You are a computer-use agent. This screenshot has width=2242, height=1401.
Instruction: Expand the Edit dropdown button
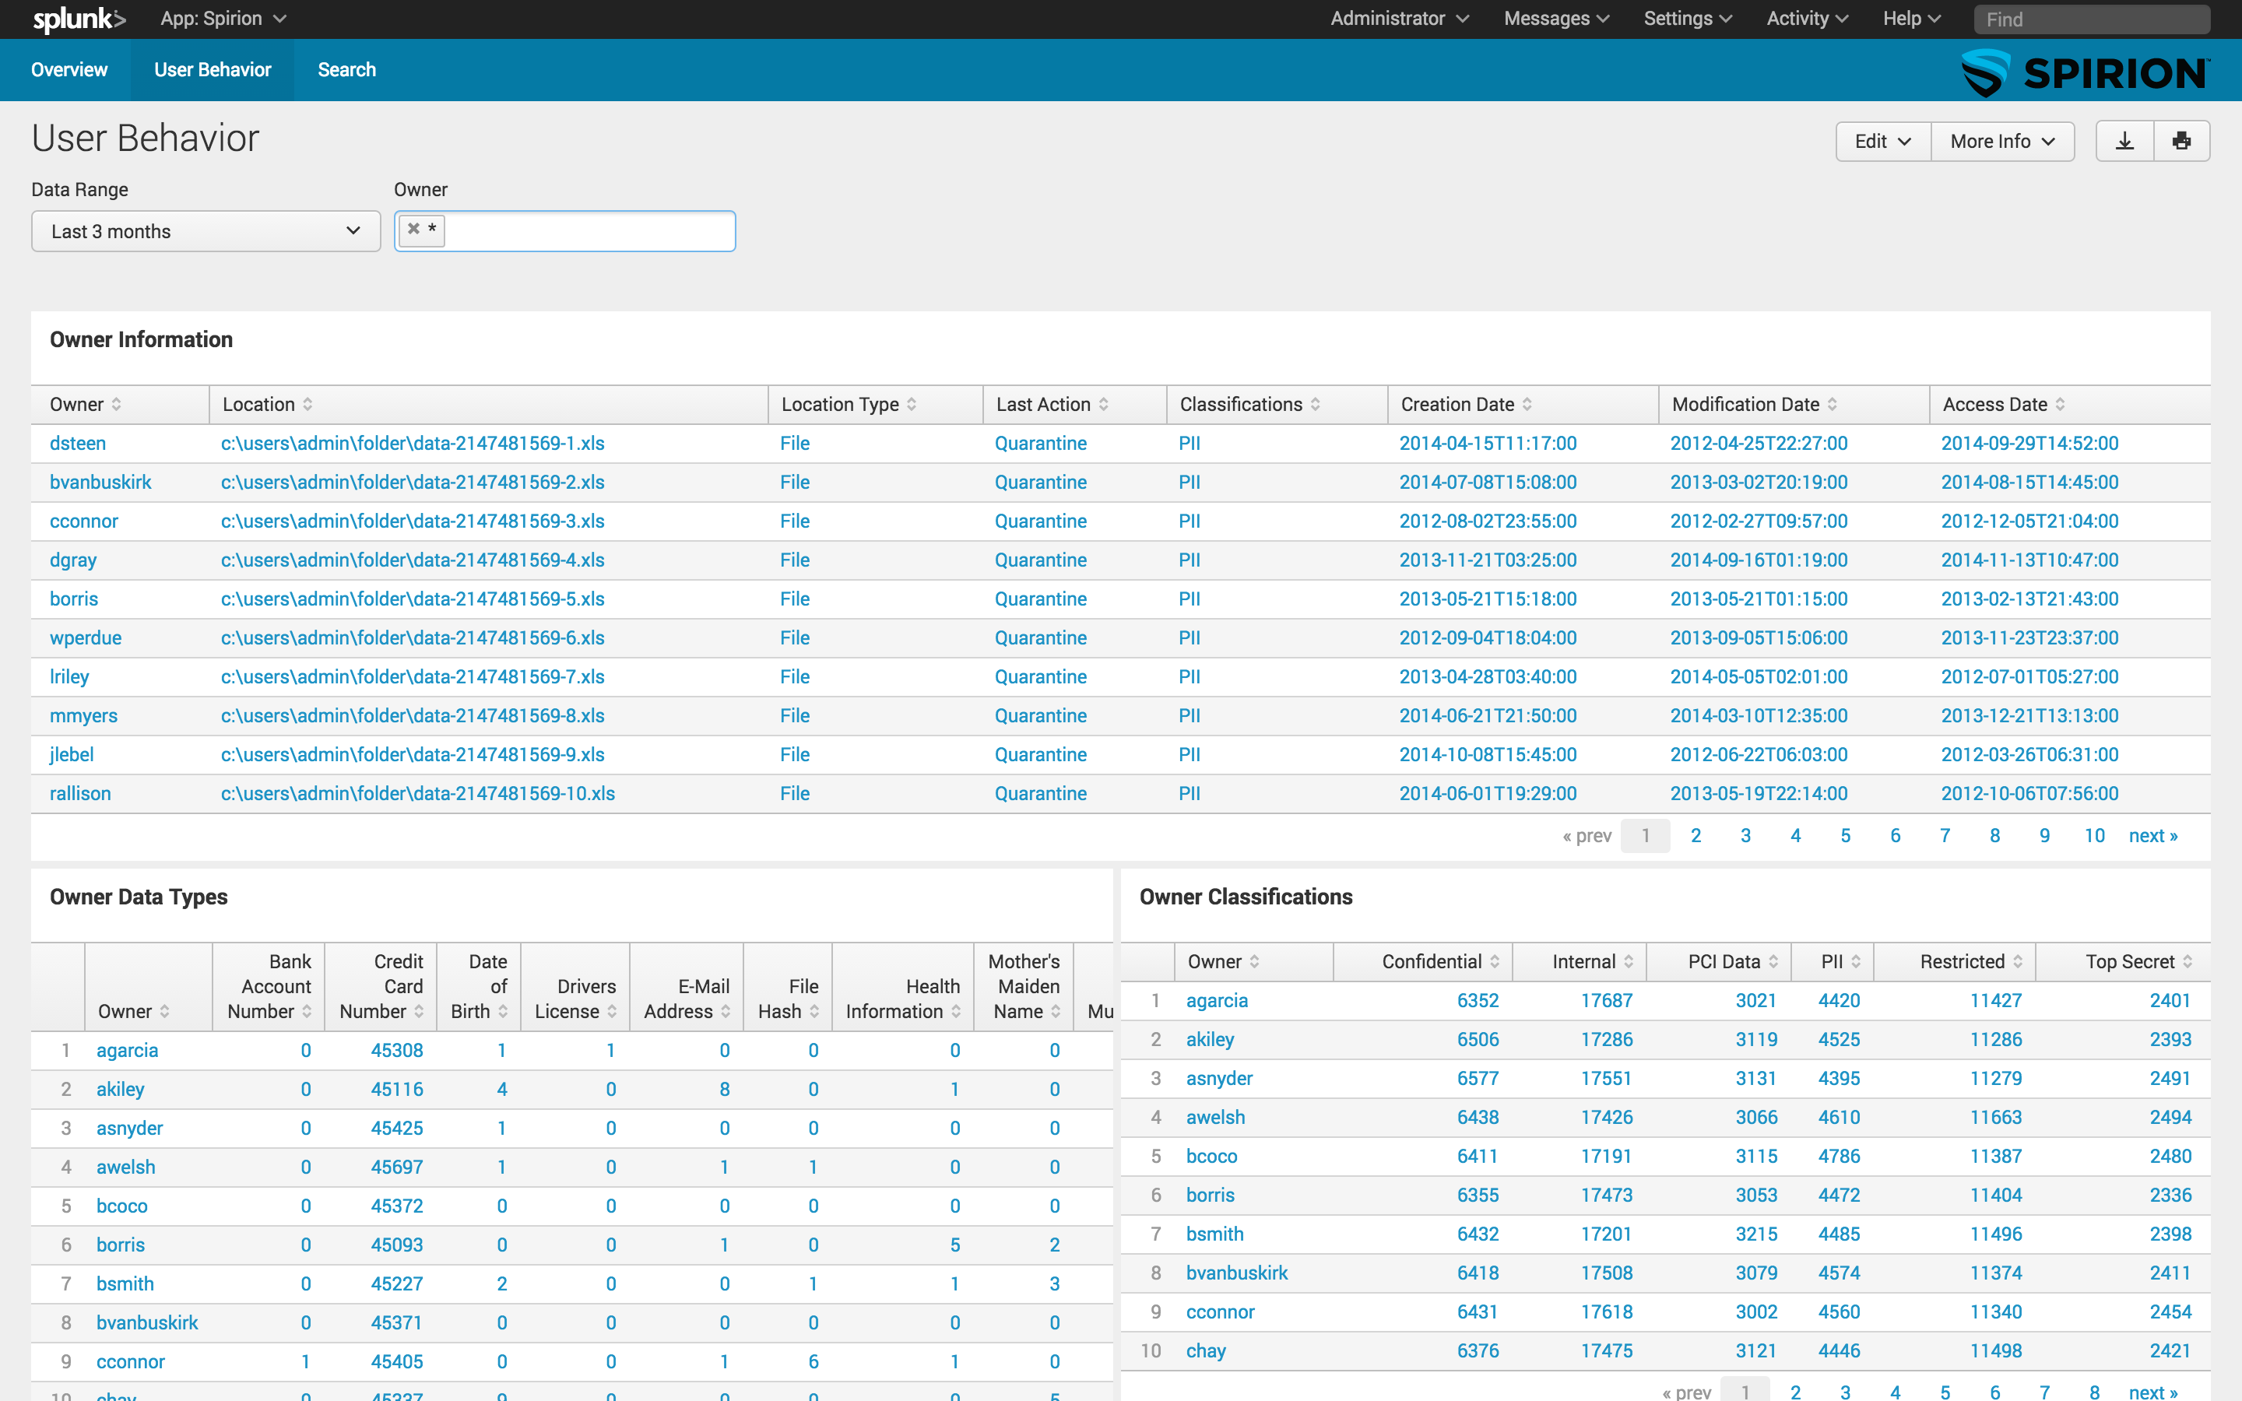(x=1882, y=141)
